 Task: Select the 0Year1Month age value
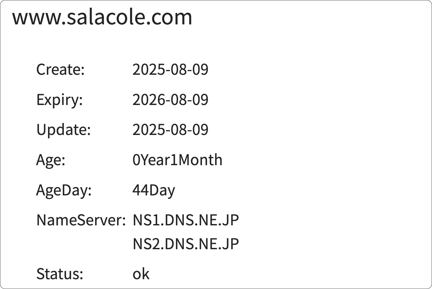point(177,160)
